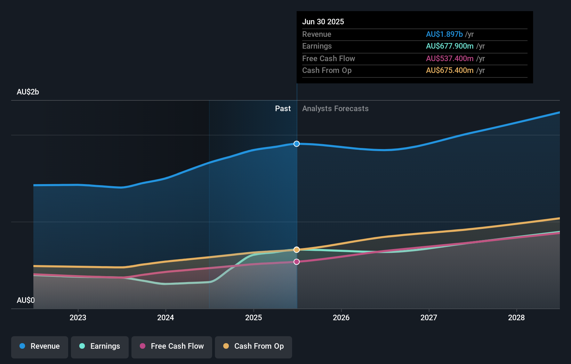This screenshot has width=571, height=364.
Task: Toggle the Cash From Op series display
Action: (254, 347)
